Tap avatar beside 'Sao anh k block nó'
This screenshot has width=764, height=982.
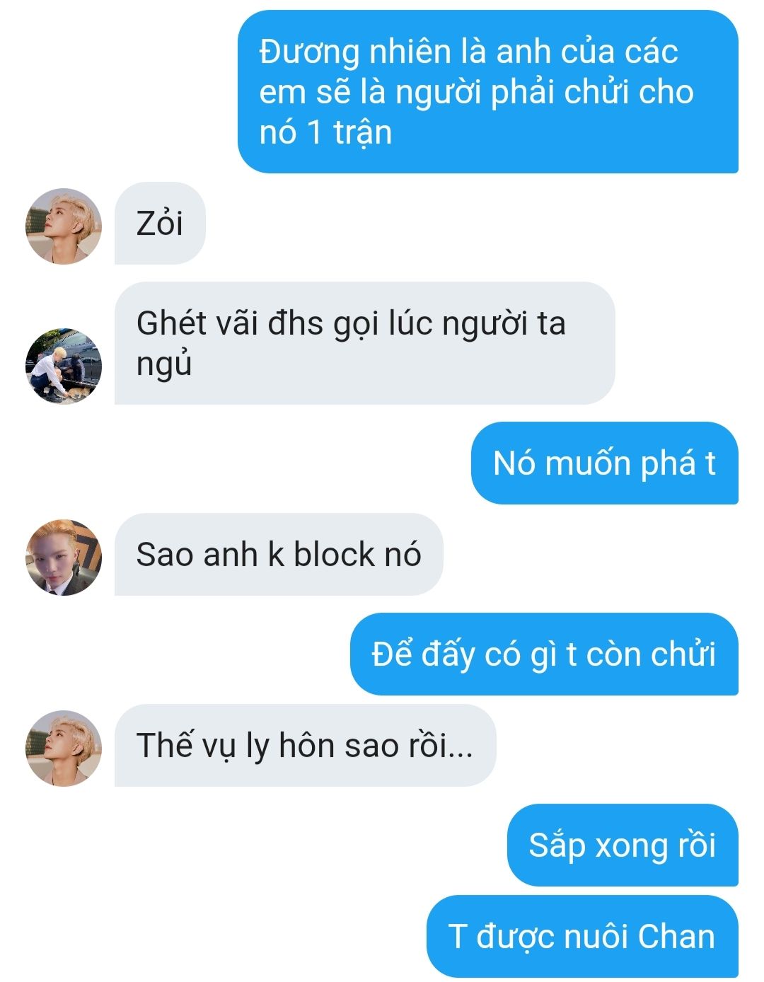pyautogui.click(x=64, y=558)
